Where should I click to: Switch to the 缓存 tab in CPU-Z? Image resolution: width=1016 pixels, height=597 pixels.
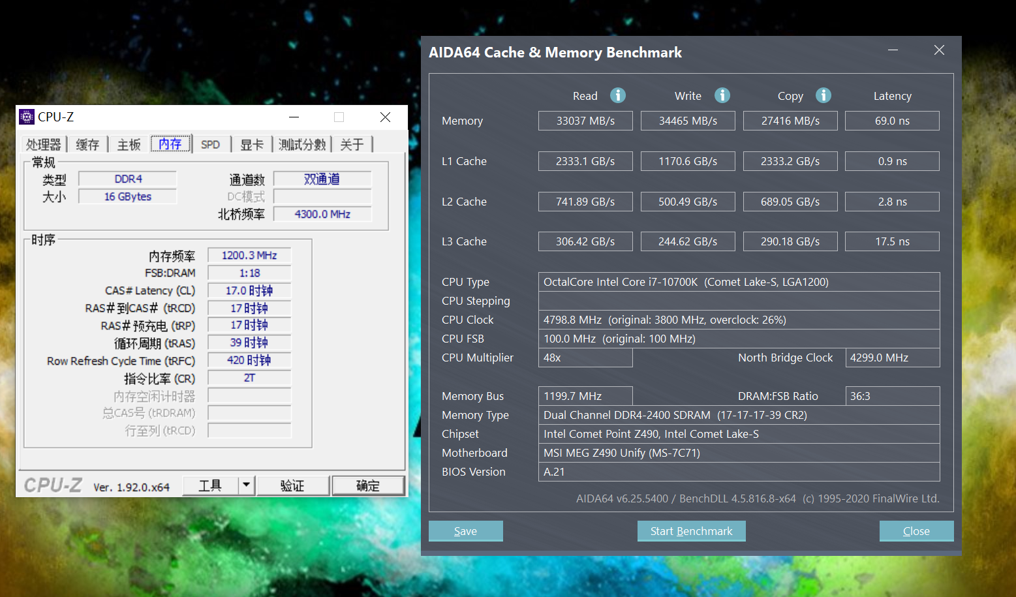87,144
